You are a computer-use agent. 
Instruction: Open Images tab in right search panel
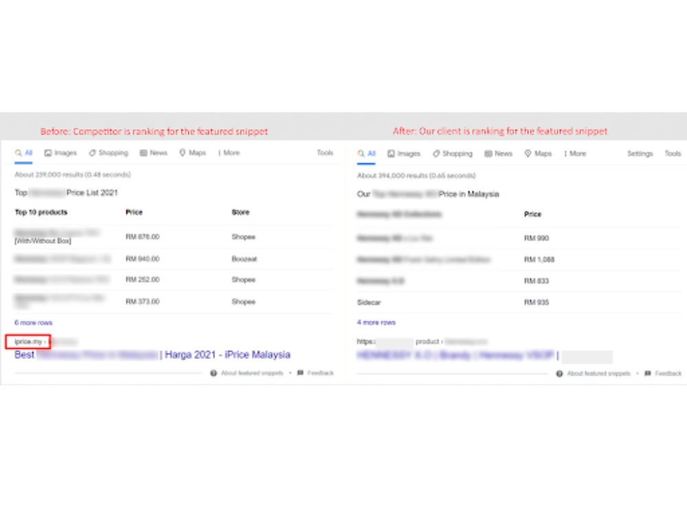click(x=403, y=154)
